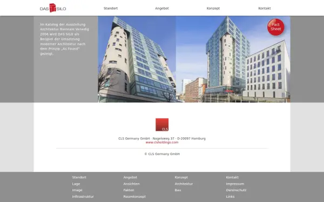Open the Lage footer link

point(76,184)
